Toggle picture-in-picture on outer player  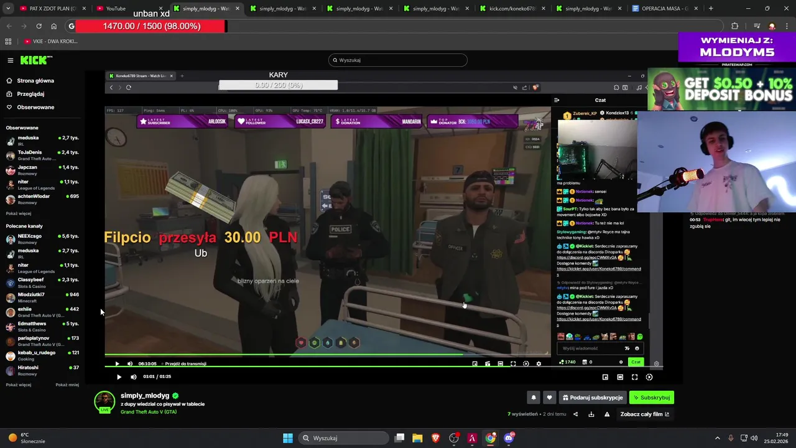pos(605,377)
